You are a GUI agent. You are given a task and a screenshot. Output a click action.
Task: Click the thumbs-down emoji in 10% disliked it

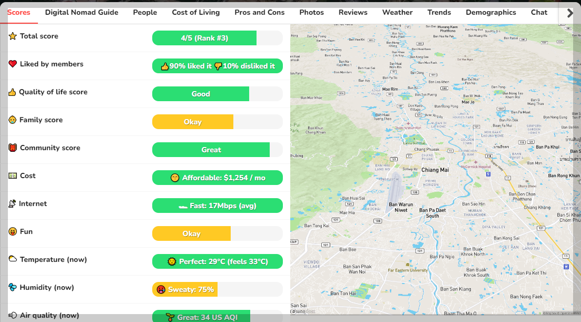pyautogui.click(x=218, y=66)
